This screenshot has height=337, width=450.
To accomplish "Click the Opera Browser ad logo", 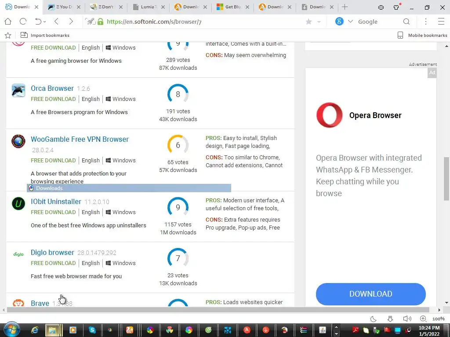I will (330, 115).
